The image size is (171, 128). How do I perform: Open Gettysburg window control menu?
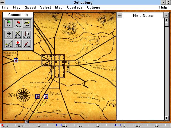pyautogui.click(x=2, y=2)
